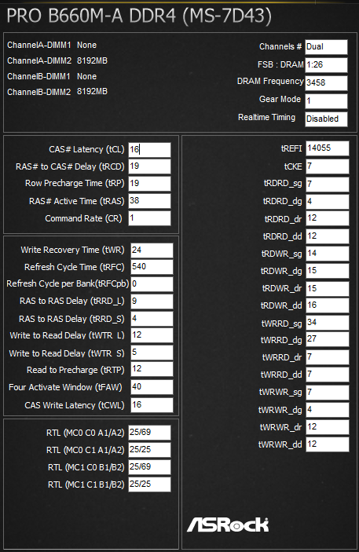
Task: Click the tWRWR_sg value field
Action: coord(328,392)
